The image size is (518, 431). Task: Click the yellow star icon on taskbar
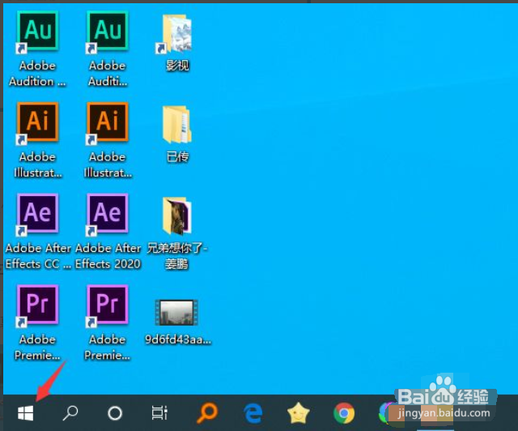[299, 413]
